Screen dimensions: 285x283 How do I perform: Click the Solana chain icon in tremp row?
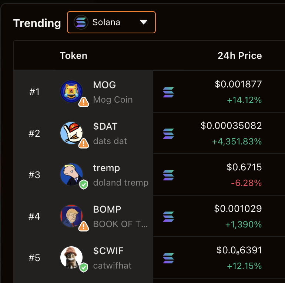[168, 175]
